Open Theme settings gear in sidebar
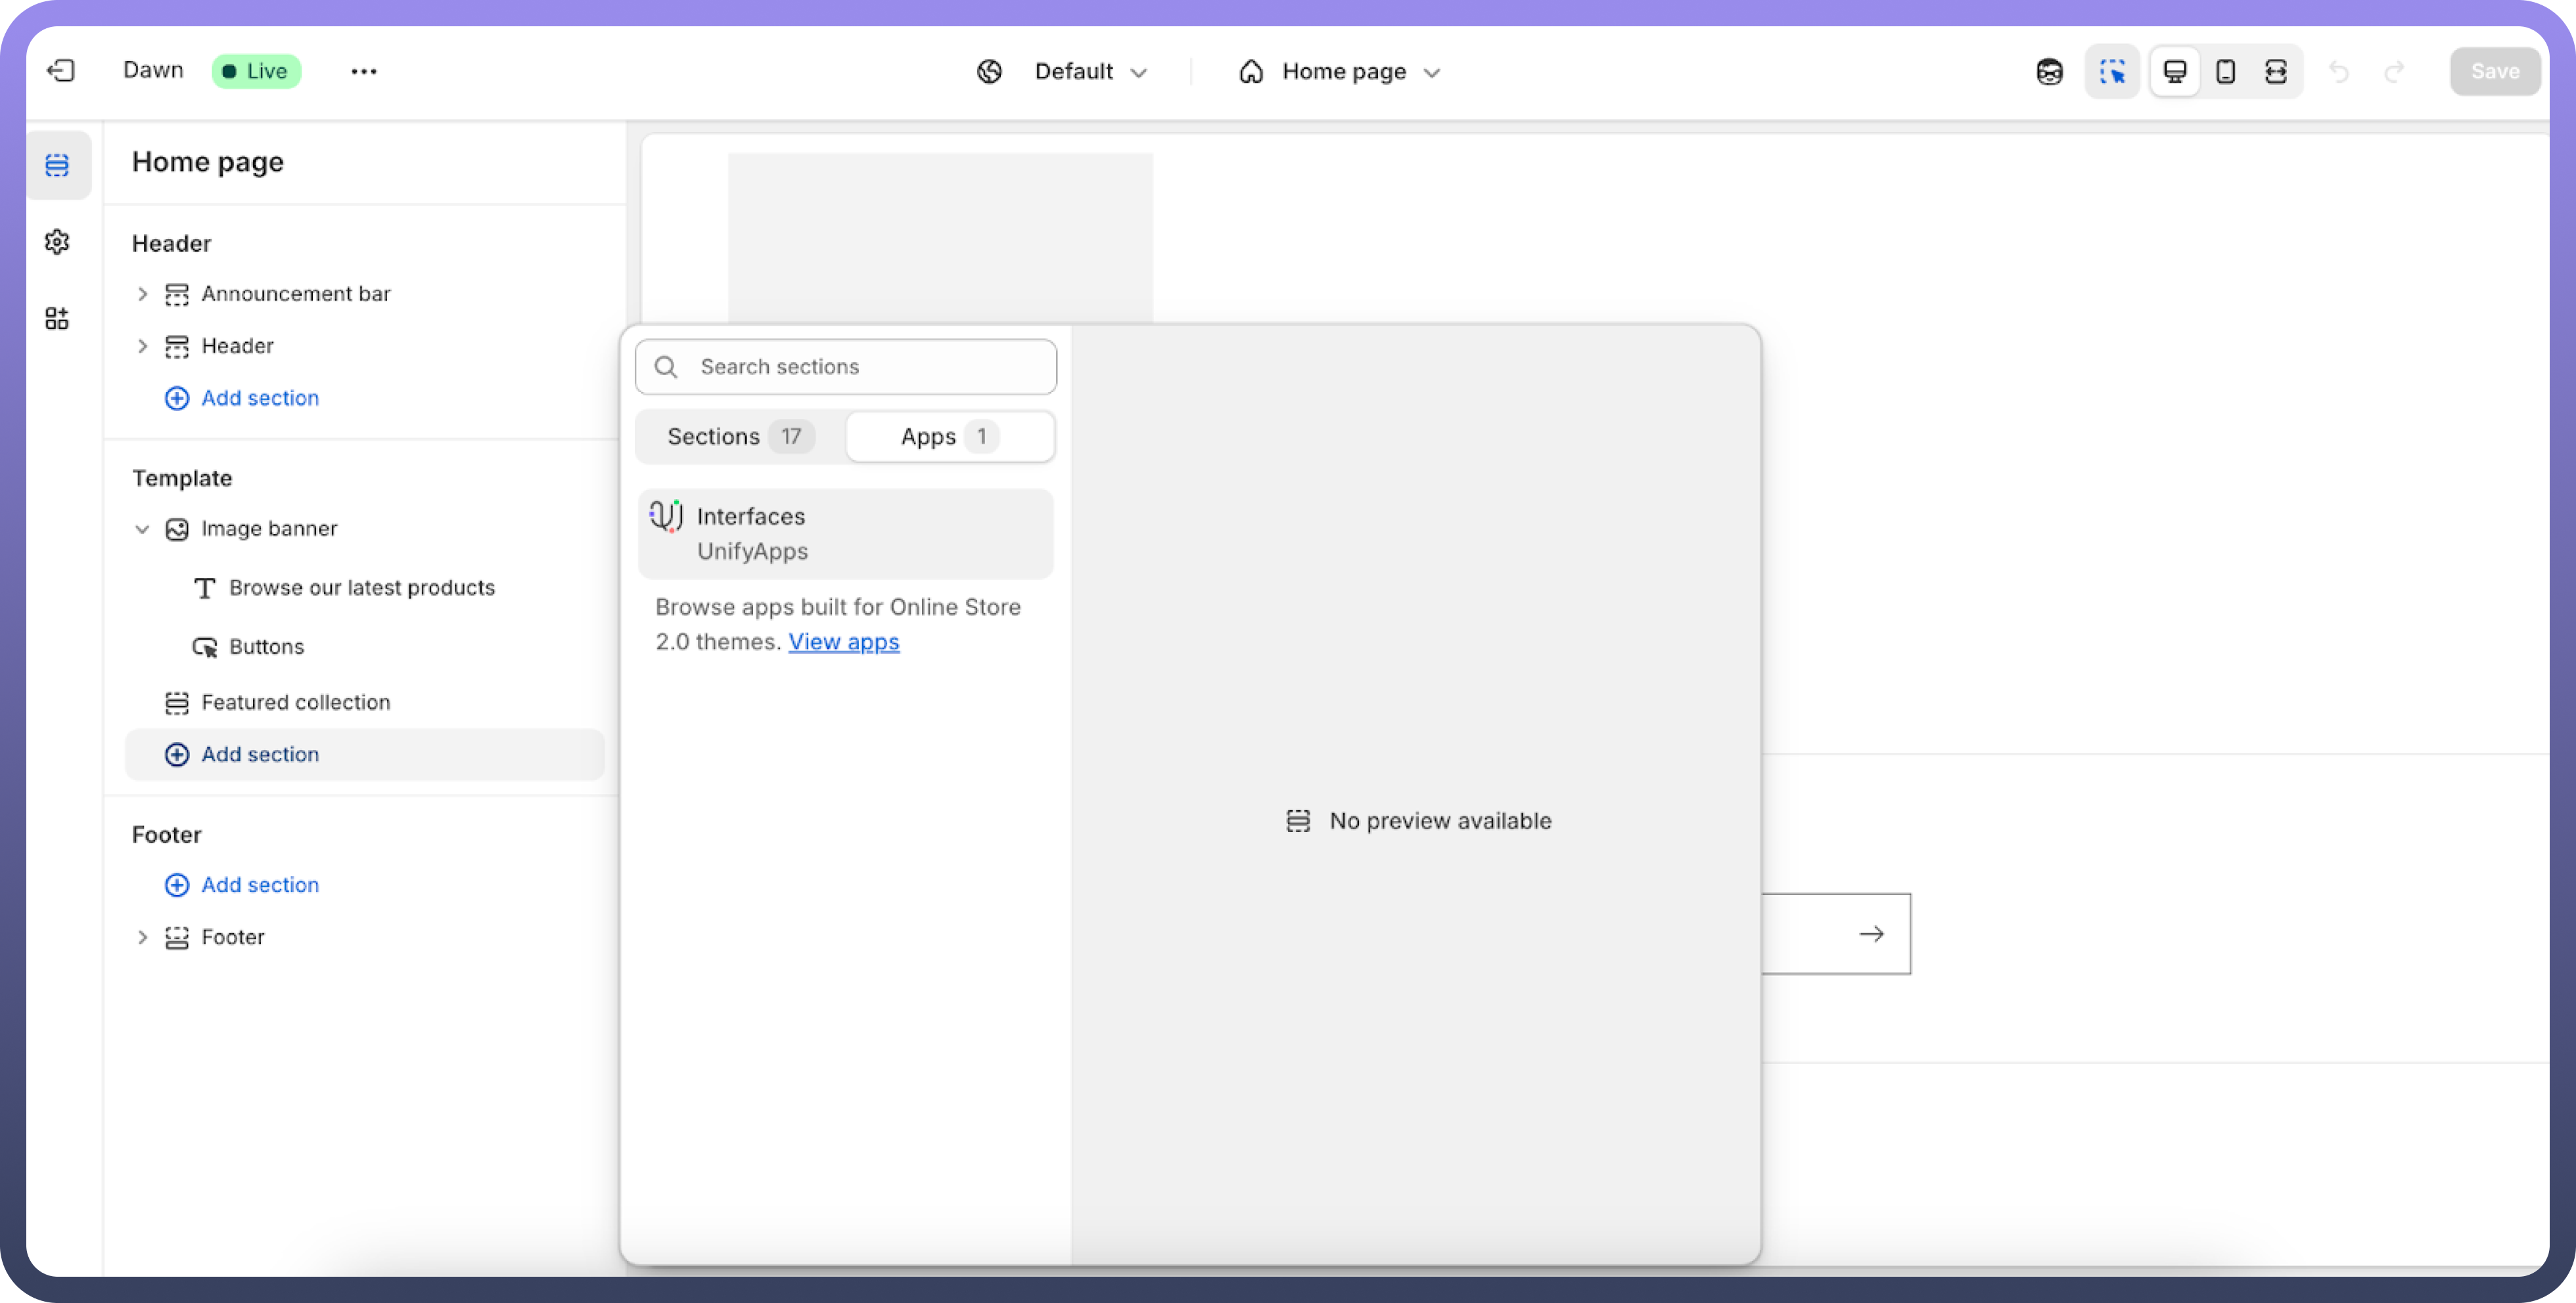Image resolution: width=2576 pixels, height=1303 pixels. coord(57,242)
